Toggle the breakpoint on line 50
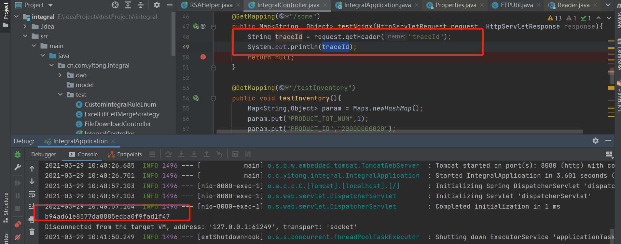The height and width of the screenshot is (244, 621). click(x=203, y=57)
